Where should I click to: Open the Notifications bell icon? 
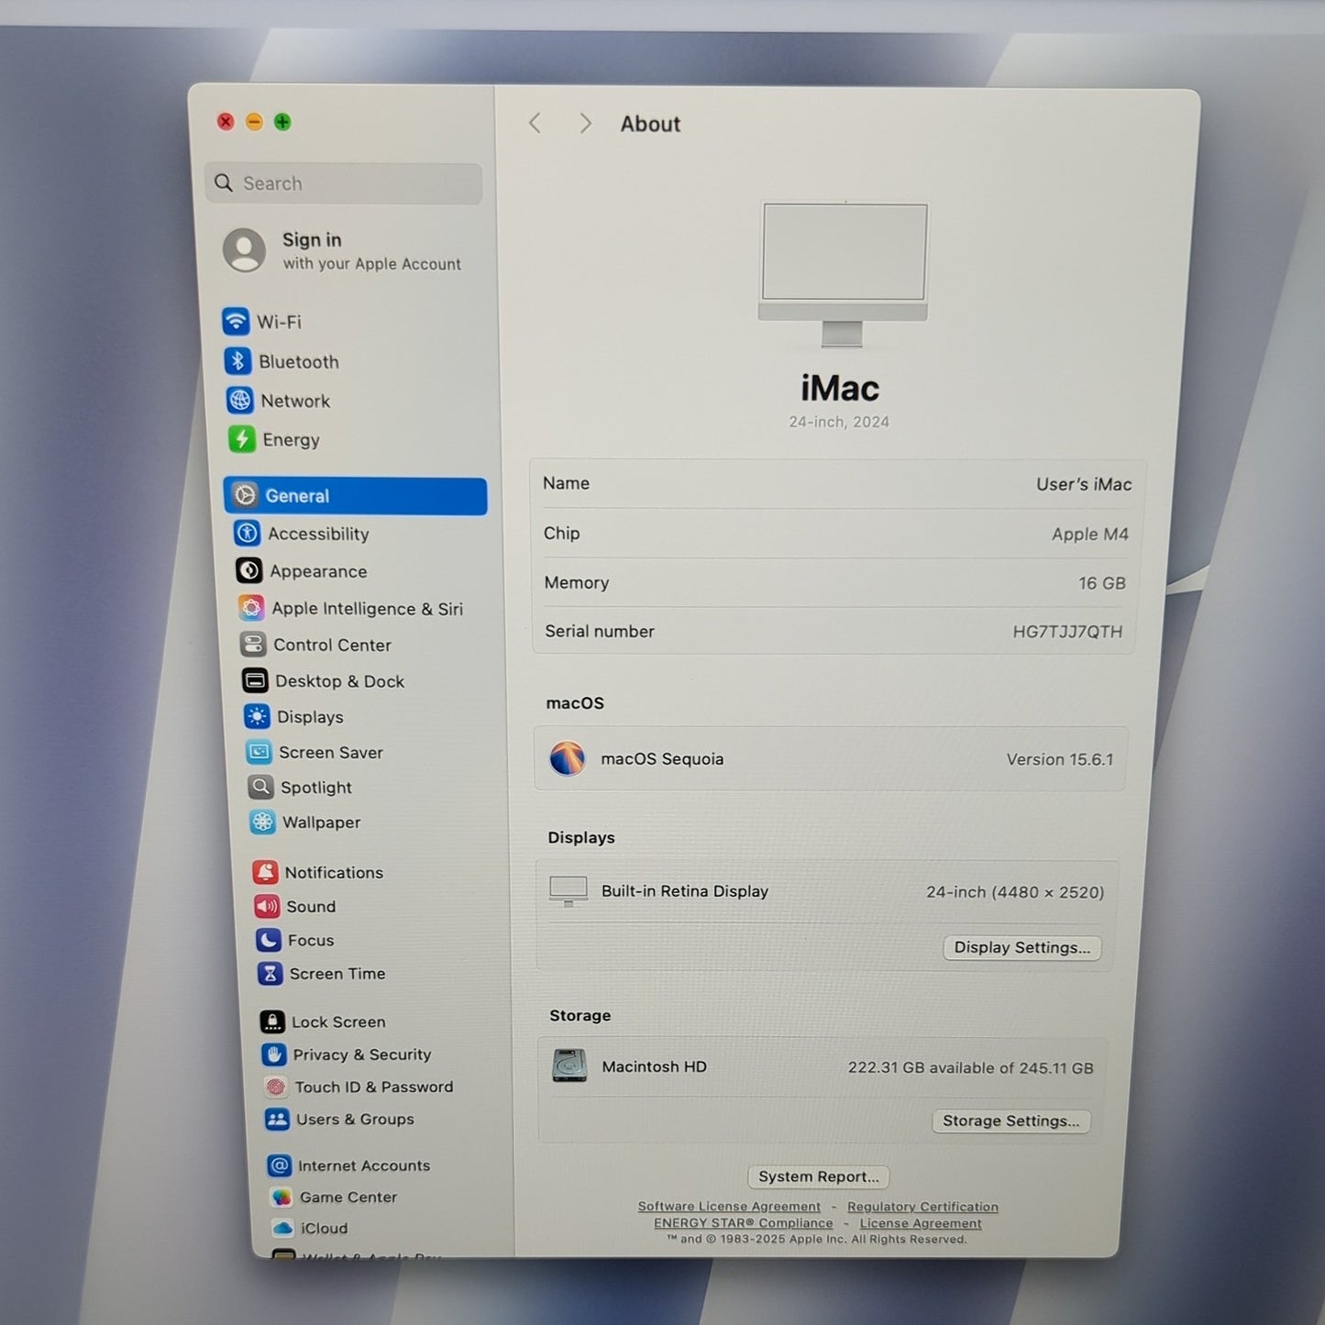(x=266, y=872)
